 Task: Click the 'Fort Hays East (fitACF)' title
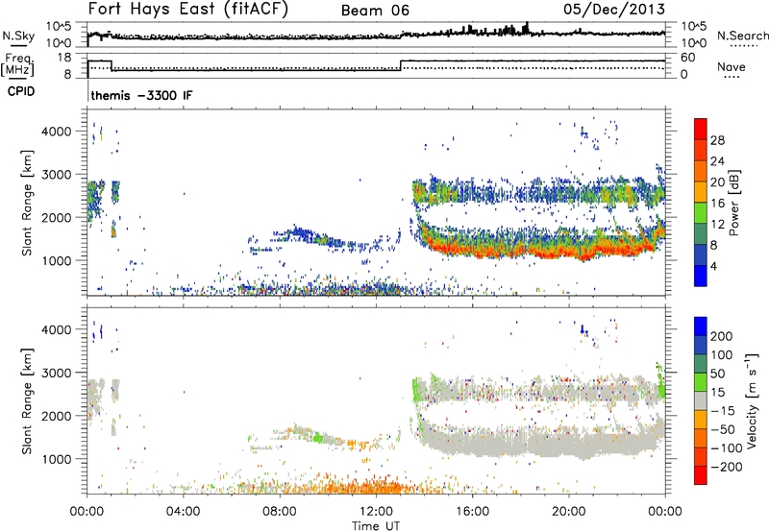point(187,9)
